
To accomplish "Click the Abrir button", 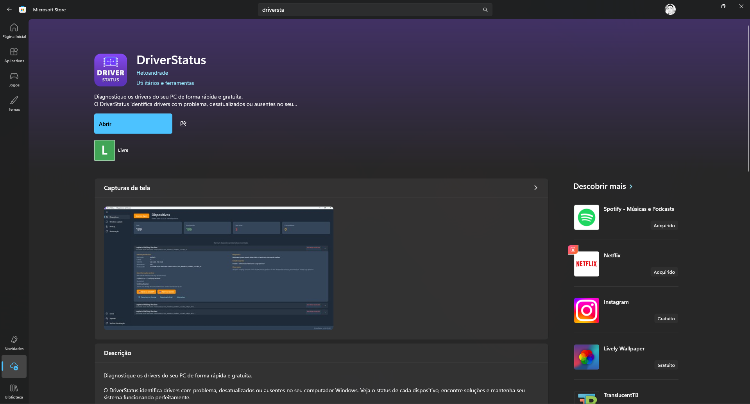I will [x=133, y=124].
